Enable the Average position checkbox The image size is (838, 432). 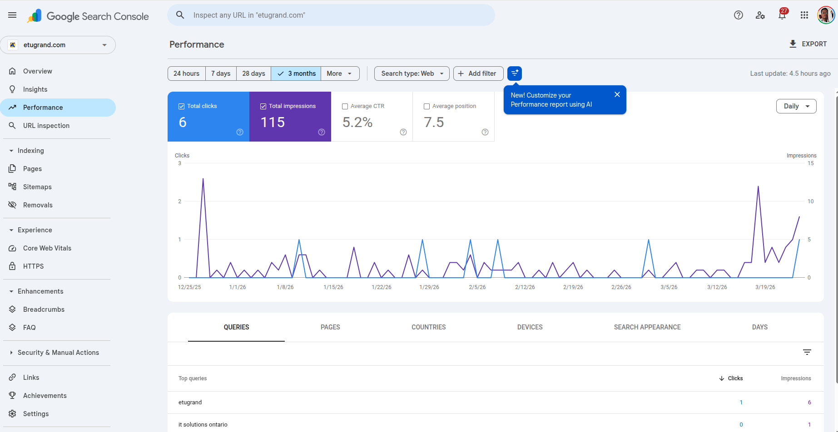coord(426,106)
